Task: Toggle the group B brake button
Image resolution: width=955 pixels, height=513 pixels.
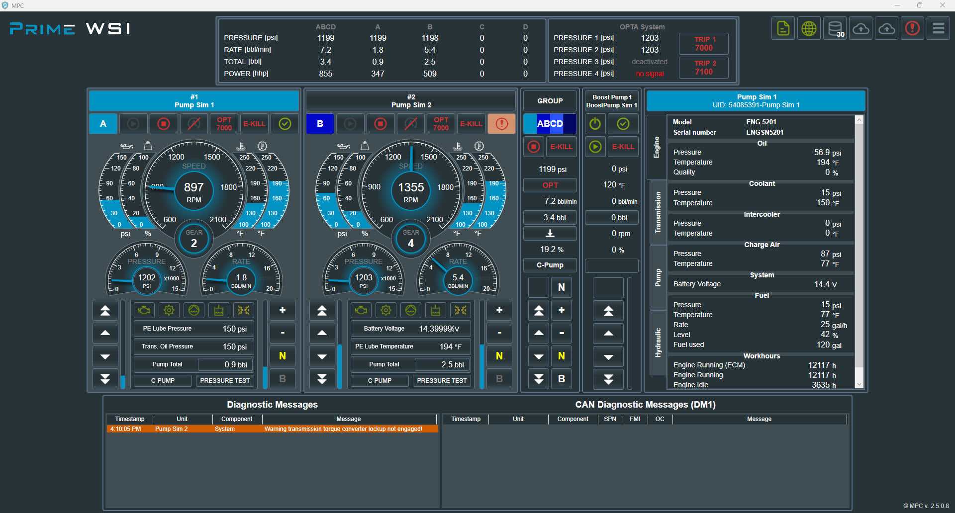Action: [562, 379]
